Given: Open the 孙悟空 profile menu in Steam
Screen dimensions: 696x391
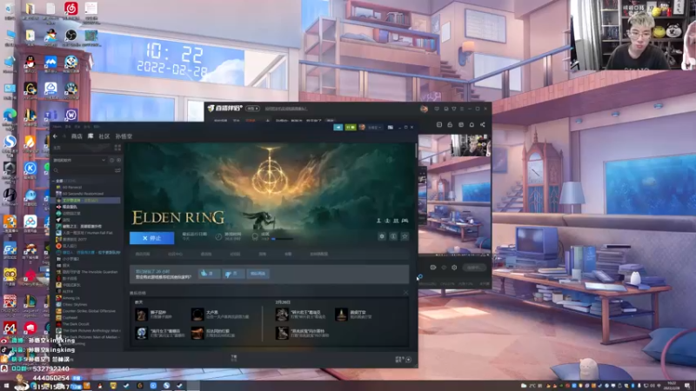Looking at the screenshot, I should (124, 136).
